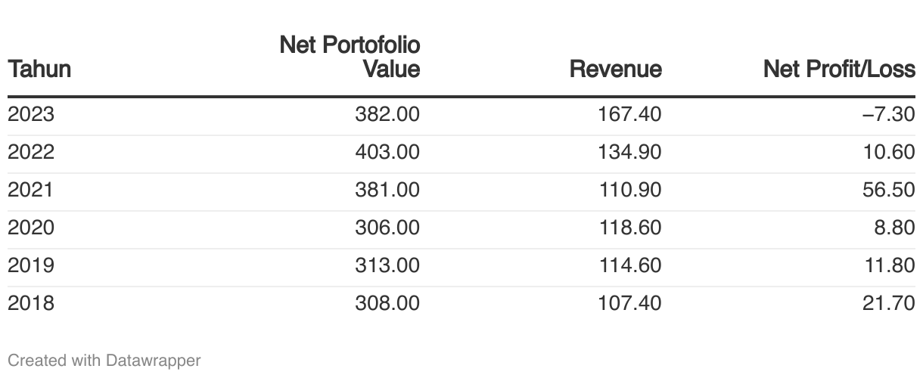Image resolution: width=923 pixels, height=378 pixels.
Task: Open the Created with Datawrapper link
Action: [104, 361]
